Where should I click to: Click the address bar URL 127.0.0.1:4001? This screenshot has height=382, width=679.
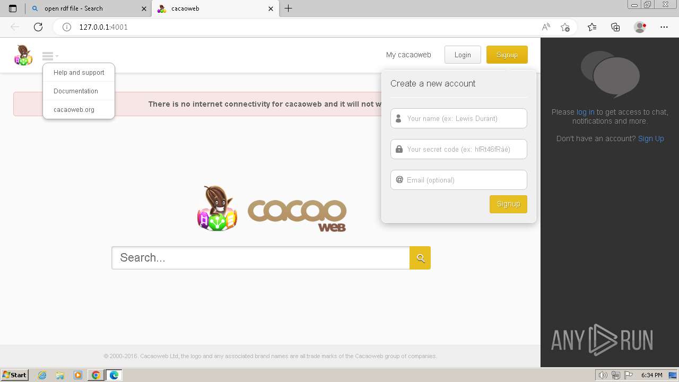pos(103,27)
